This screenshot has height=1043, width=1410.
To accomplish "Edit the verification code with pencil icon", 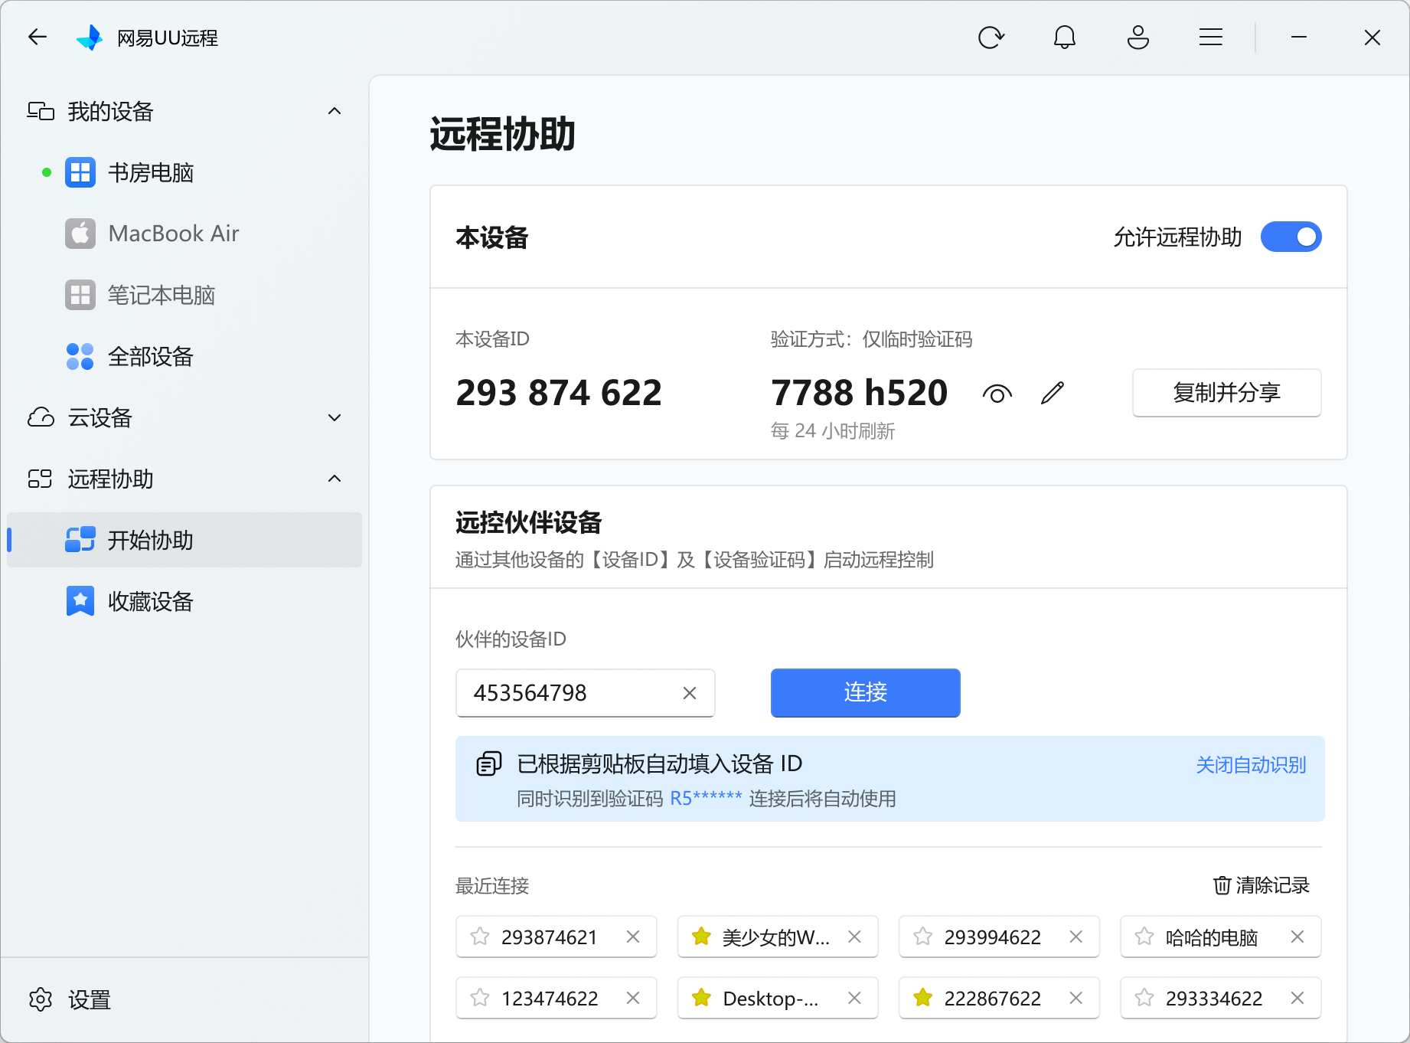I will click(x=1053, y=393).
